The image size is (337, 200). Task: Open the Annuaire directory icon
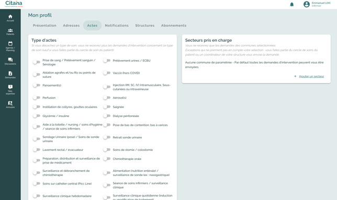pyautogui.click(x=10, y=103)
